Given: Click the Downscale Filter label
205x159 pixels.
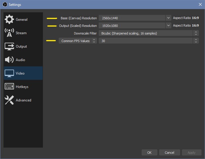Looking at the screenshot, I should pyautogui.click(x=85, y=33).
